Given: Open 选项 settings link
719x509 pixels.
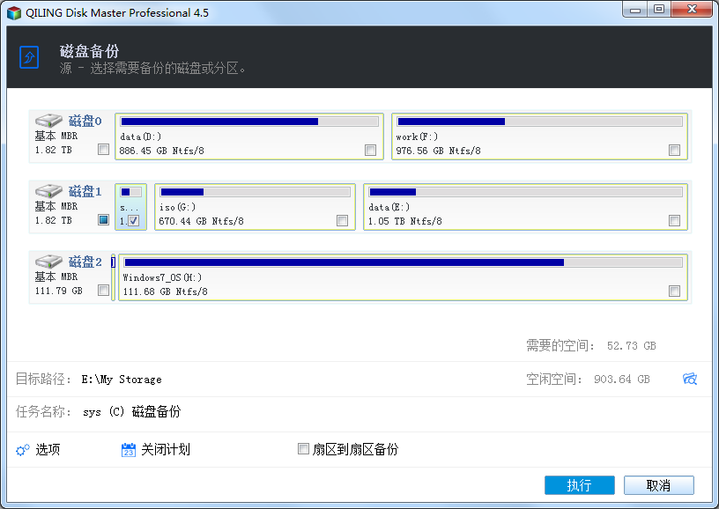Looking at the screenshot, I should point(48,450).
